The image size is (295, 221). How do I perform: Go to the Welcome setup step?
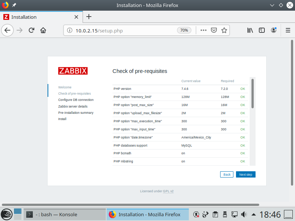tap(65, 87)
